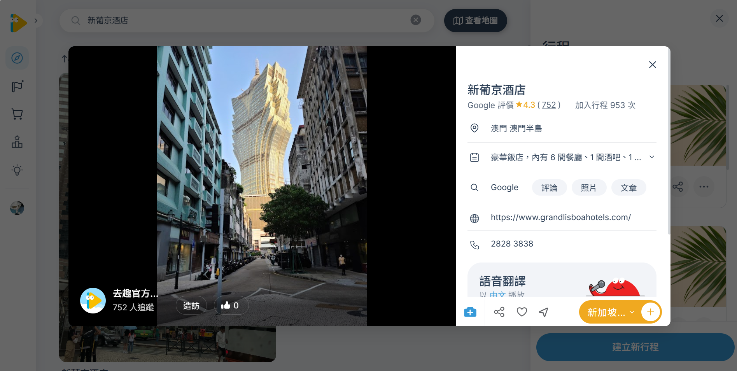Open the ranking podium icon in sidebar
The width and height of the screenshot is (737, 371).
[x=17, y=142]
